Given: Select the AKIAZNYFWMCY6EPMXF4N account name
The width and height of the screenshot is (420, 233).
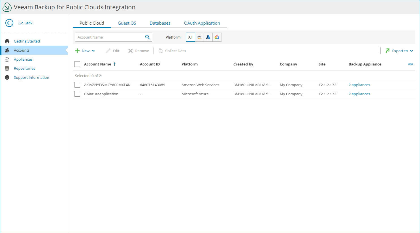Looking at the screenshot, I should tap(107, 85).
